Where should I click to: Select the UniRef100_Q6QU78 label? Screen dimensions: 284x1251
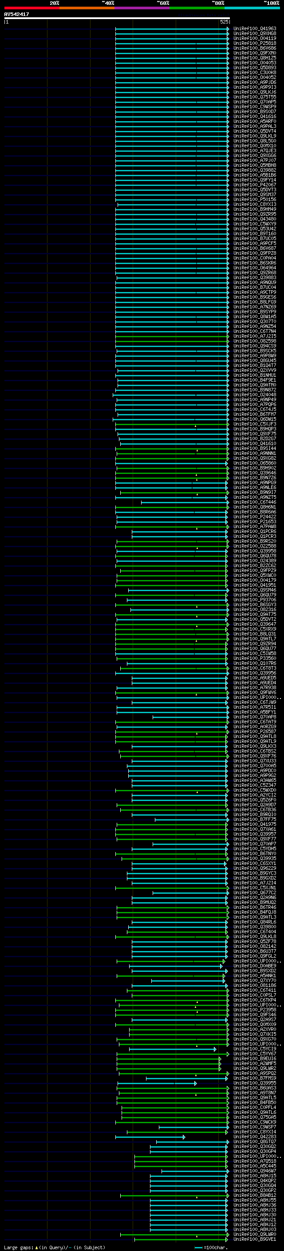(255, 556)
